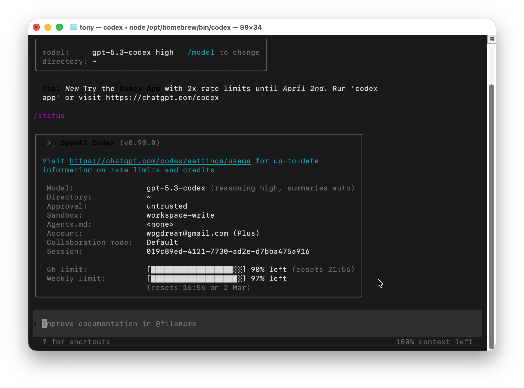Click the /model command hint
The width and height of the screenshot is (524, 388).
(201, 53)
